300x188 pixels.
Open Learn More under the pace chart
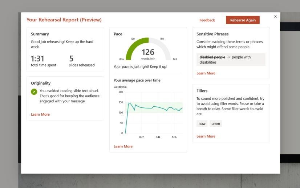[x=123, y=146]
